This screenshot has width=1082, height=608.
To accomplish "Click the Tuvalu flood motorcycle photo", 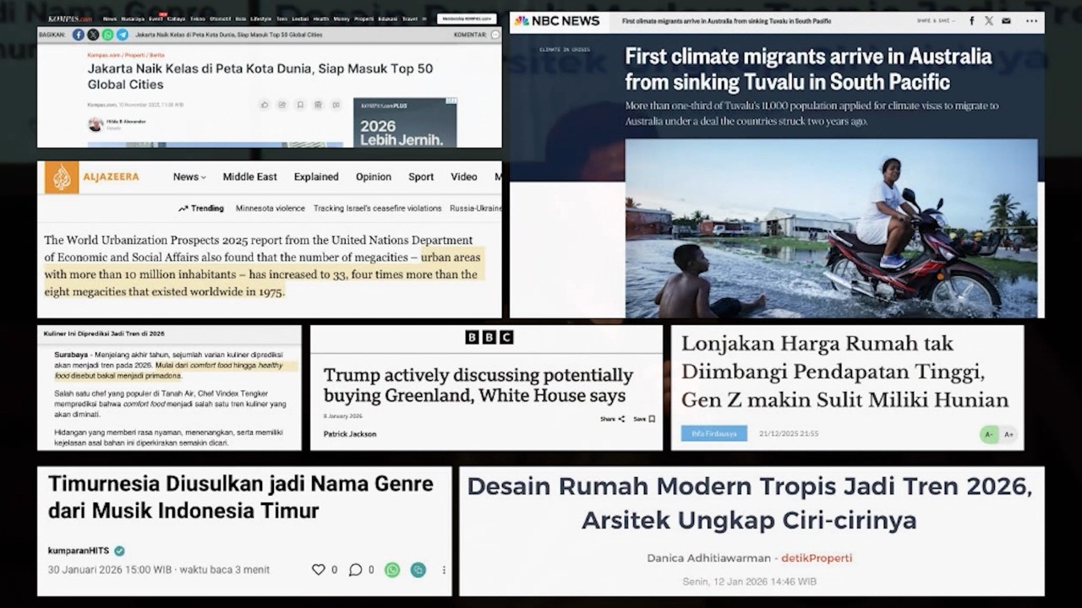I will coord(831,228).
